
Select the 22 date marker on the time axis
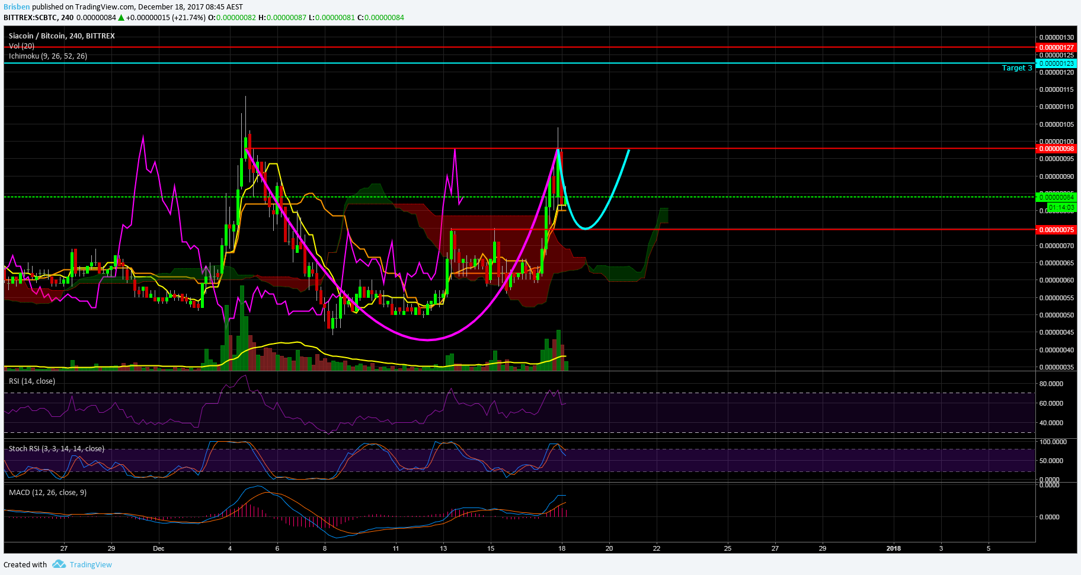[x=657, y=548]
